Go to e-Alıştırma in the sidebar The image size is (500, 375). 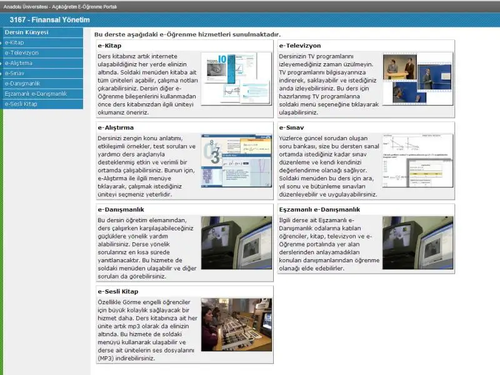coord(19,63)
